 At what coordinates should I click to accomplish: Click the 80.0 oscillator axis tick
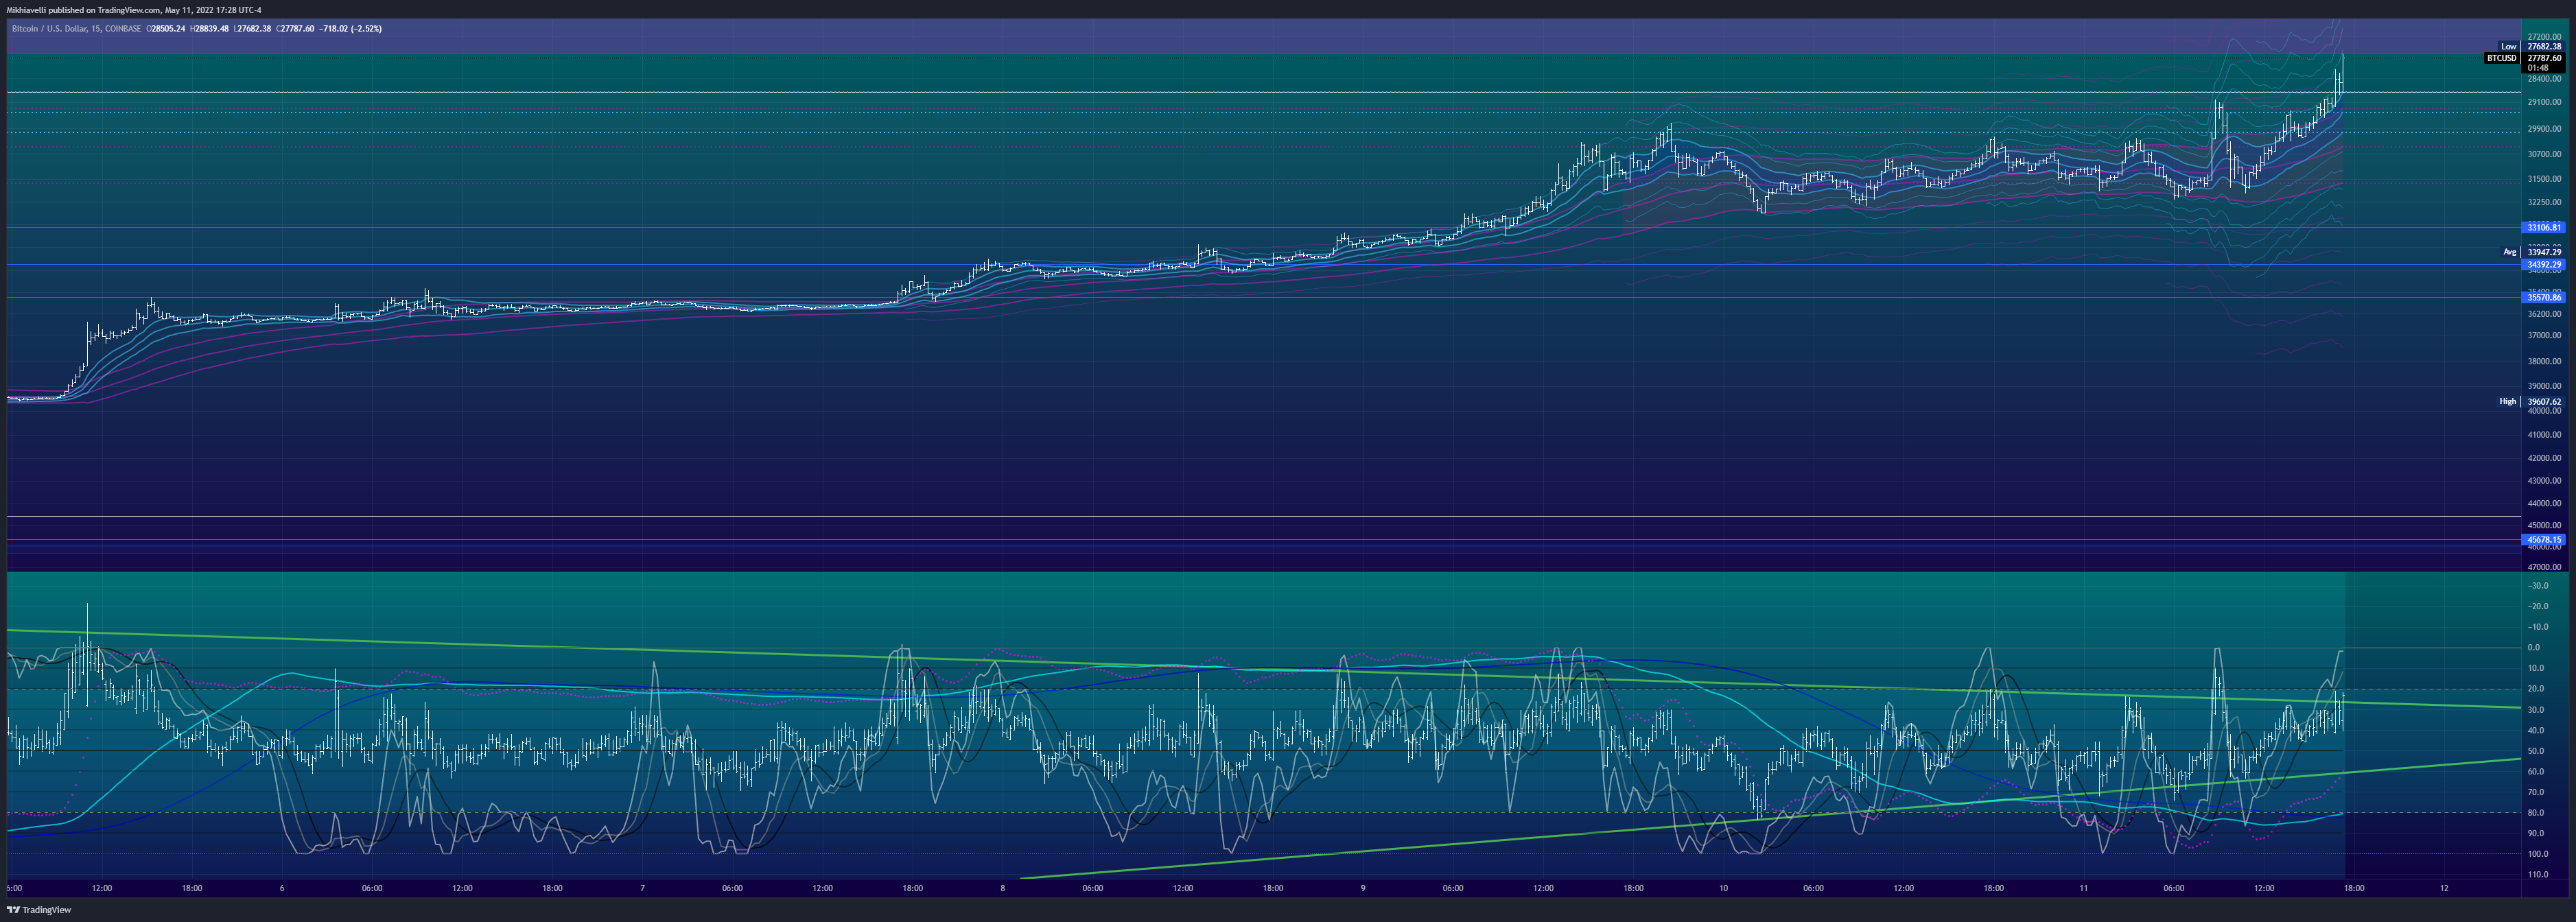(x=2536, y=813)
